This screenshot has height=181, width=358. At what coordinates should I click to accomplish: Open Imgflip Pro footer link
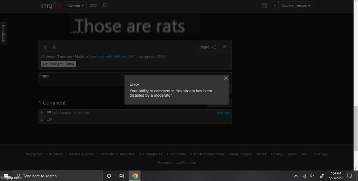(34, 154)
